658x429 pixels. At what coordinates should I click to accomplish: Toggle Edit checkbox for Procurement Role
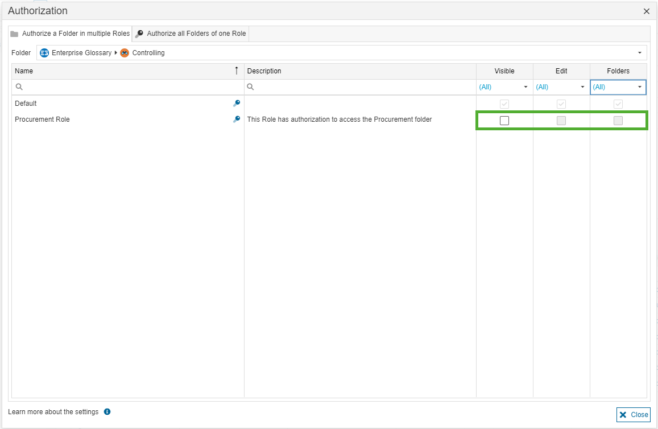[x=561, y=121]
